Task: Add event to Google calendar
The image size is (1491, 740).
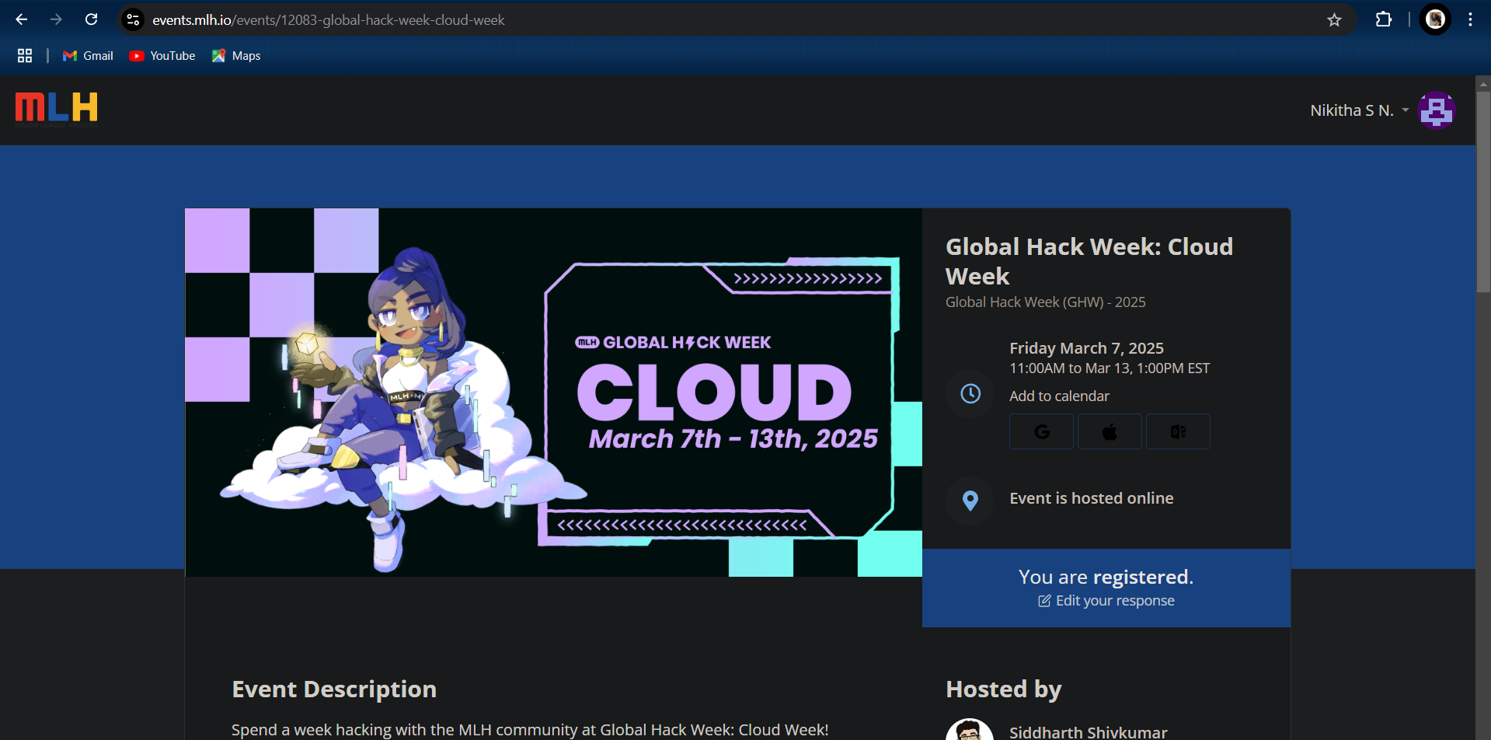Action: coord(1041,431)
